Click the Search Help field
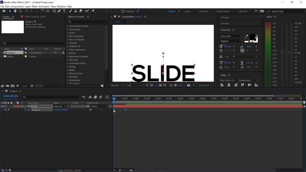Screen dimensions: 306x172 pos(285,11)
